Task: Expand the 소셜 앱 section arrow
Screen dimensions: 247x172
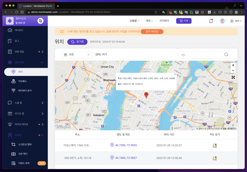Action: coord(42,103)
